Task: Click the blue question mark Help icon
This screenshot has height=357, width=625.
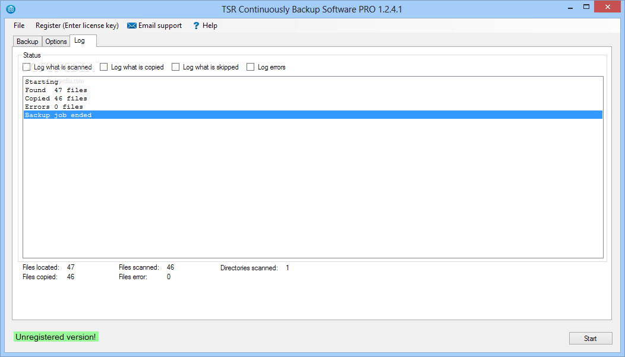Action: pos(196,26)
